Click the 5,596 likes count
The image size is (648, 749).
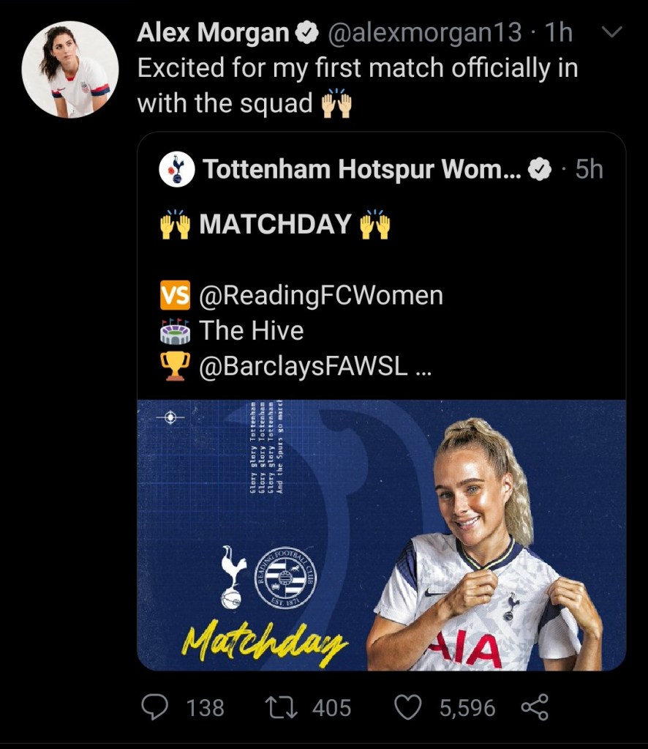point(467,707)
